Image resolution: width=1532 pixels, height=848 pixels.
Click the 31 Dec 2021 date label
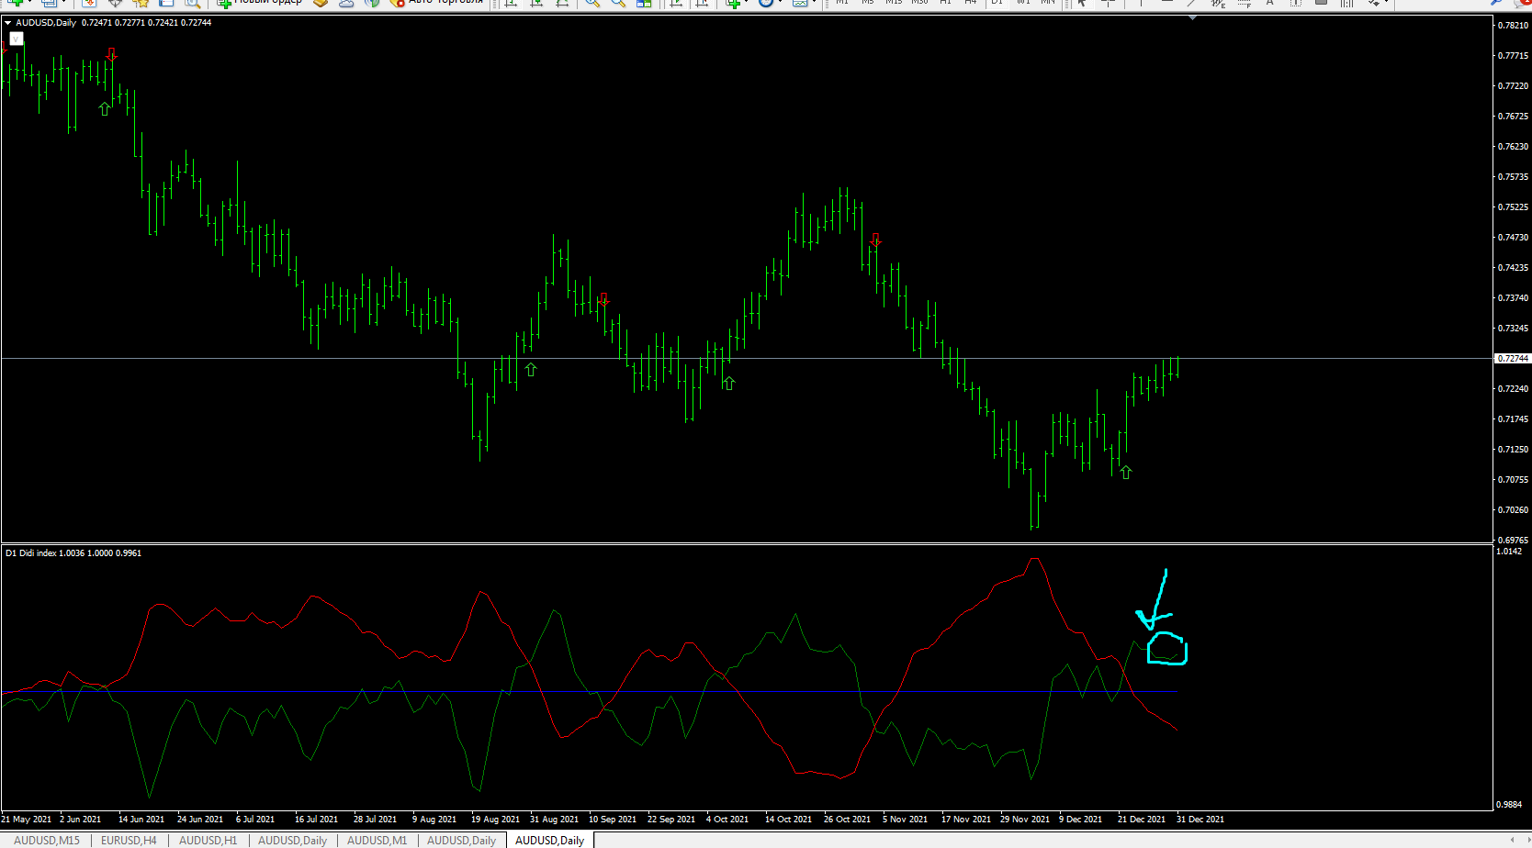coord(1200,820)
